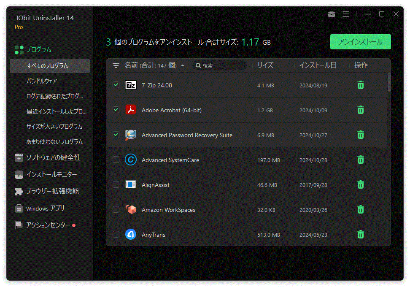Check the AnyTrans checkbox
Screen dimensions: 410x287
click(x=116, y=234)
